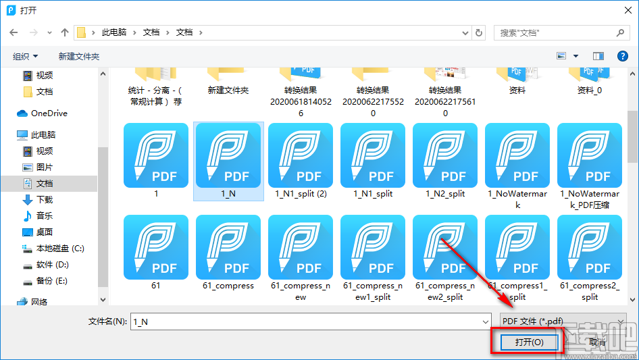The image size is (639, 360).
Task: Open folder 转换结果20200622175520
Action: pos(373,93)
